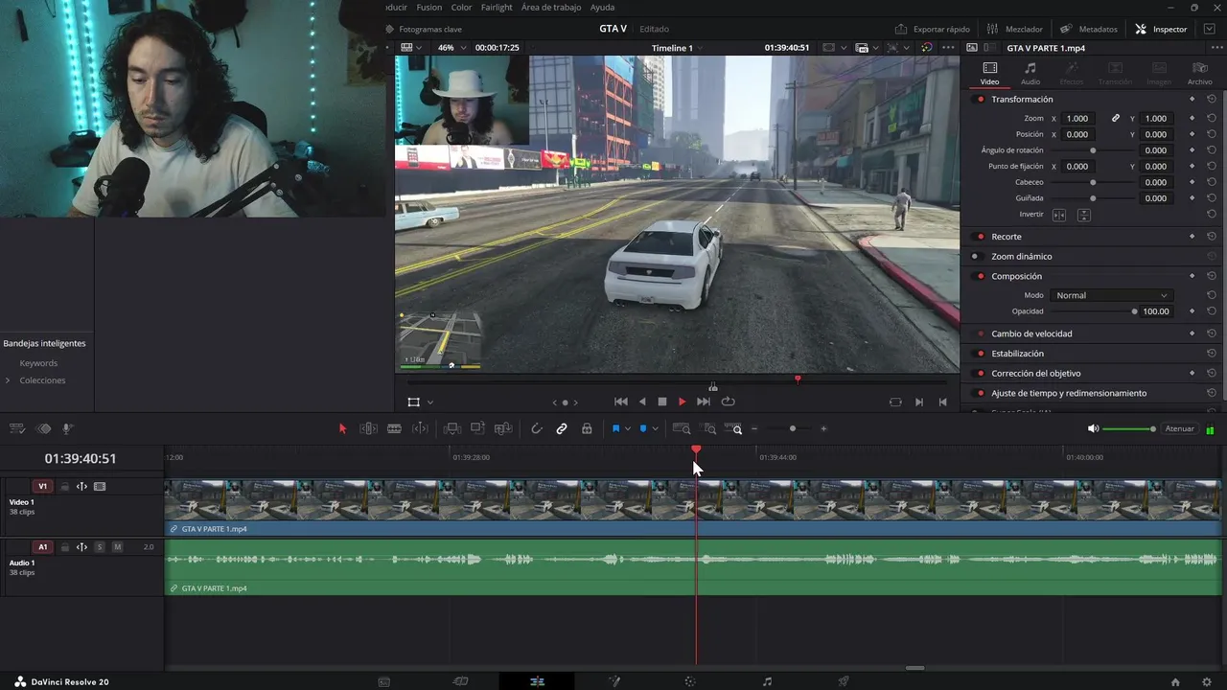Jump to first frame in viewer
Image resolution: width=1227 pixels, height=690 pixels.
point(620,402)
